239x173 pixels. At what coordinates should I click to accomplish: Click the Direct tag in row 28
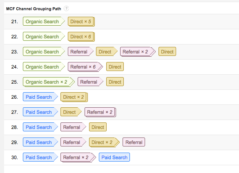pos(98,127)
